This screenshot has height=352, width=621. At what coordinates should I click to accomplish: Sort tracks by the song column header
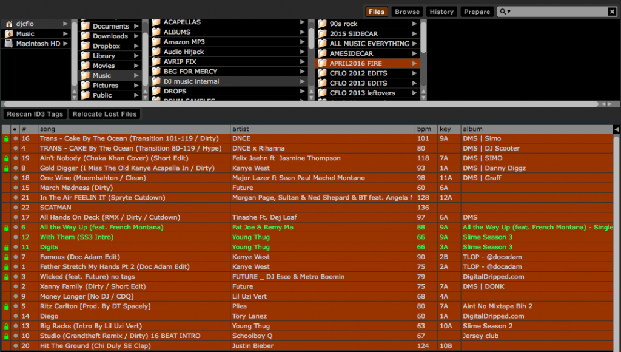pos(134,129)
